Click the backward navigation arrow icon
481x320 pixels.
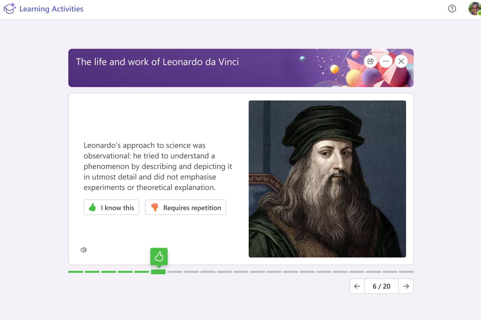356,286
